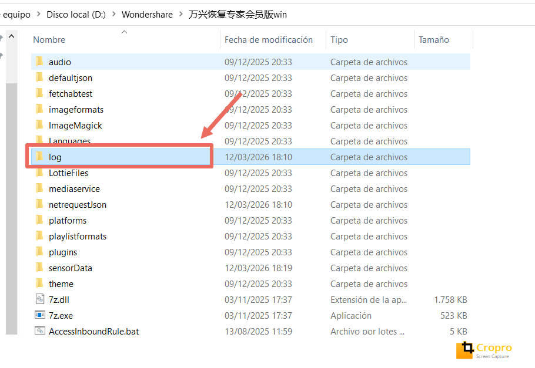
Task: Select the log folder icon
Action: pos(39,157)
